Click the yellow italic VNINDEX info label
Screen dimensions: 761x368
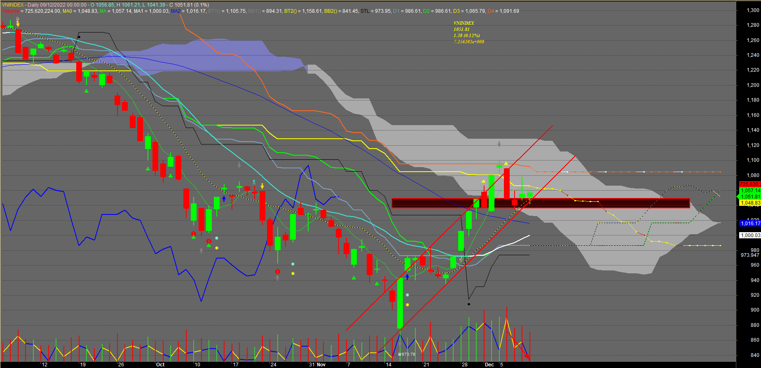[464, 23]
